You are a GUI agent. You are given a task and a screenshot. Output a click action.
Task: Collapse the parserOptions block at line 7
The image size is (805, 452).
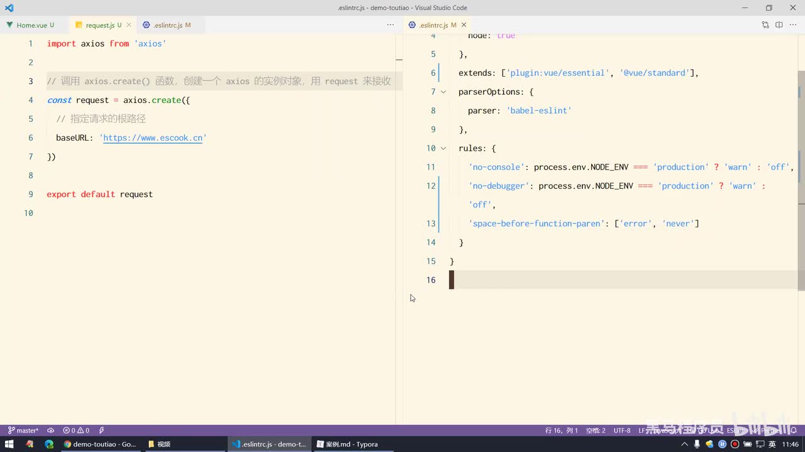click(x=443, y=92)
